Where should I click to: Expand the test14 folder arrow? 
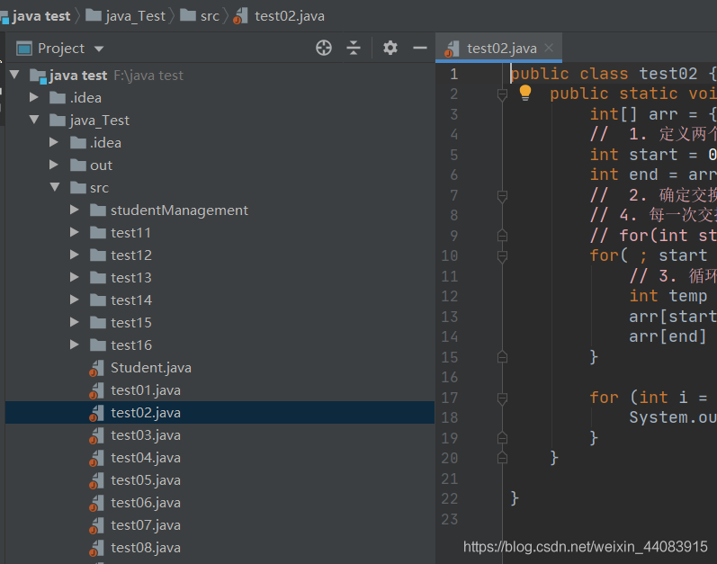pos(75,300)
